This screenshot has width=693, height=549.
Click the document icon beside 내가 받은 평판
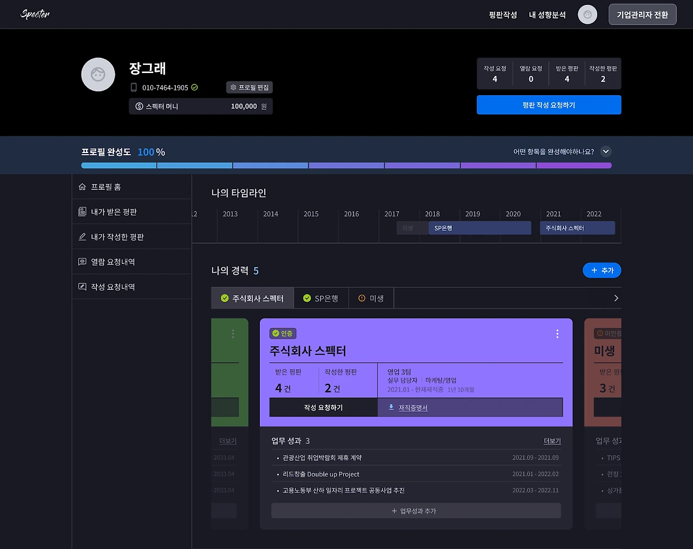click(x=82, y=212)
